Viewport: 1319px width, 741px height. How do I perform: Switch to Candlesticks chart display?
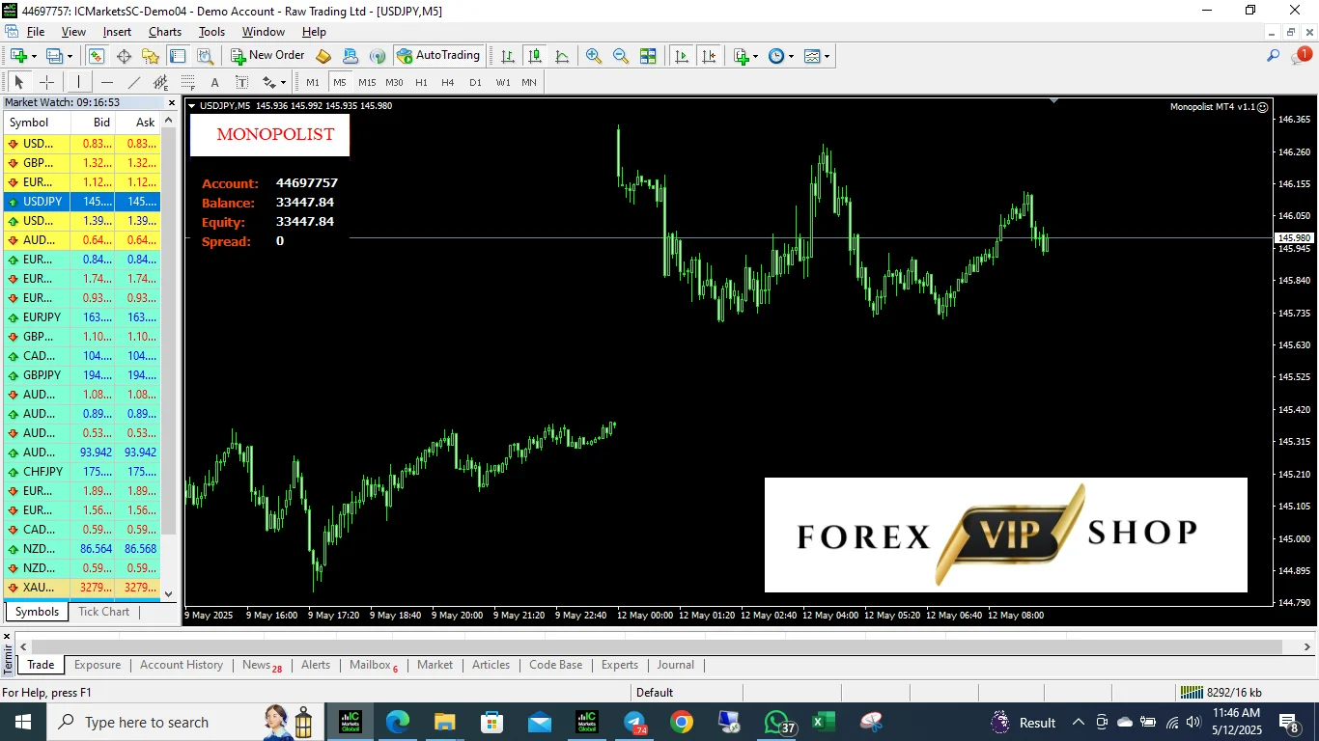[535, 56]
